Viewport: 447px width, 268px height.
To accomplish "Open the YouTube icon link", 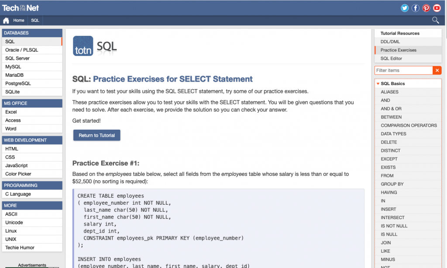I will pos(437,8).
